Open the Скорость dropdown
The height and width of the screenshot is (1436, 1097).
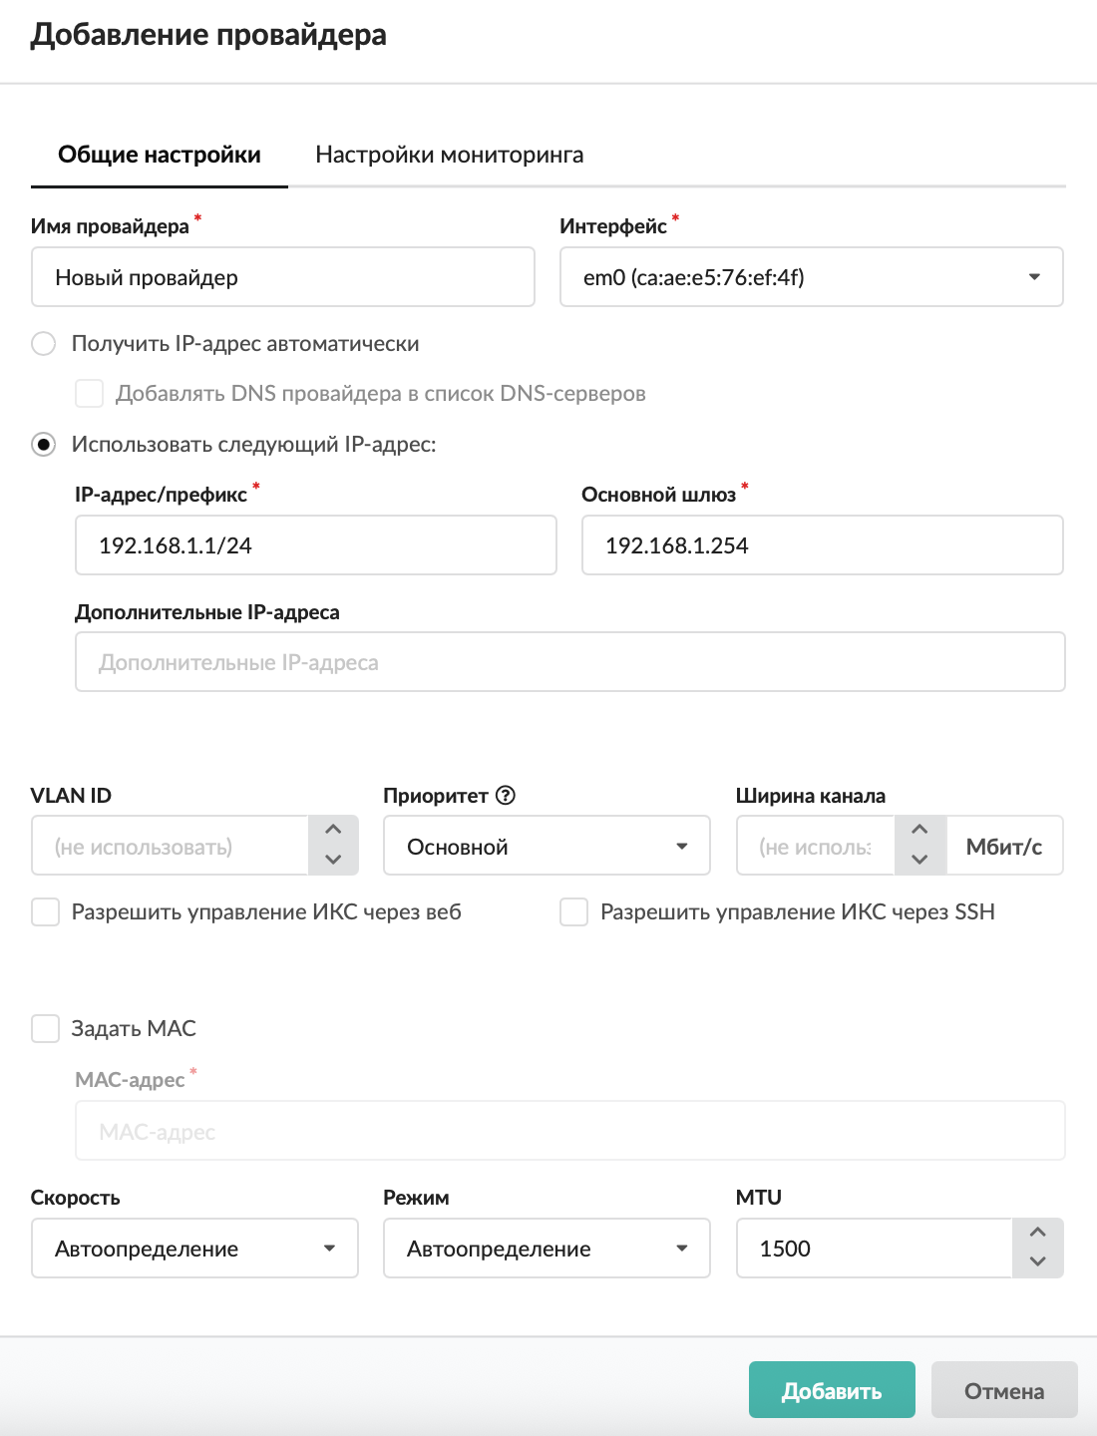coord(193,1249)
